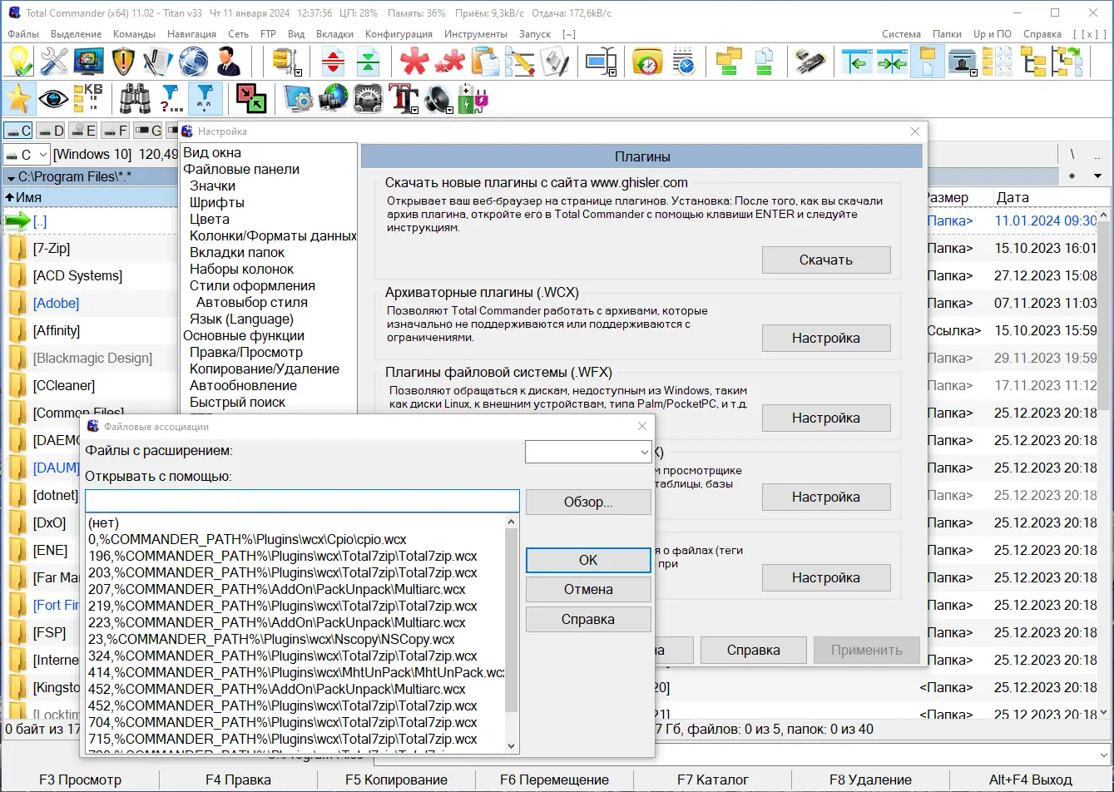Select the star Favorites toolbar icon
Image resolution: width=1114 pixels, height=792 pixels.
point(19,99)
